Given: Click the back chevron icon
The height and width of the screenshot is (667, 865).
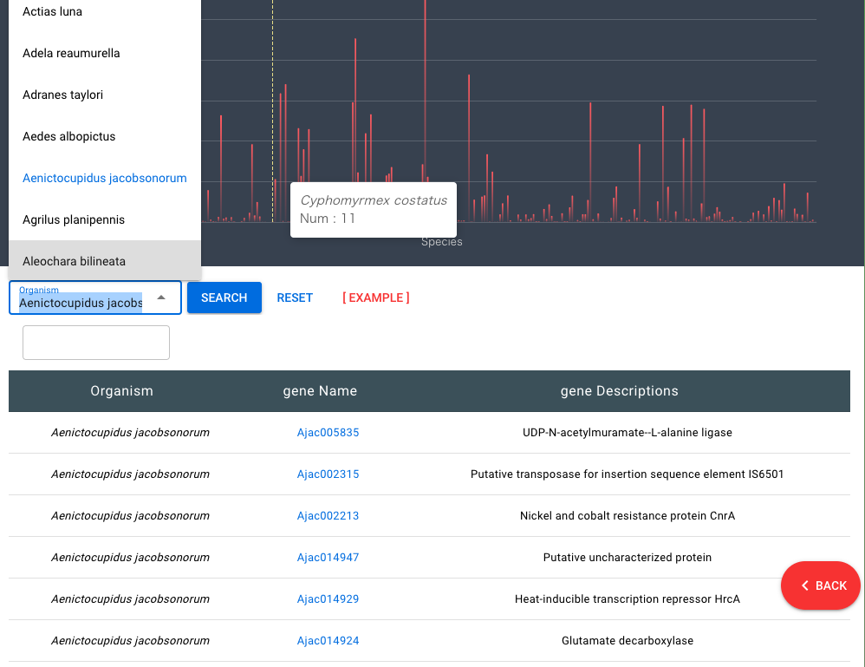Looking at the screenshot, I should tap(805, 585).
